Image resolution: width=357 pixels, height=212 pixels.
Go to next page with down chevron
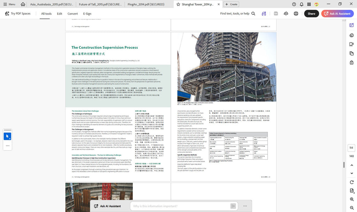352,173
